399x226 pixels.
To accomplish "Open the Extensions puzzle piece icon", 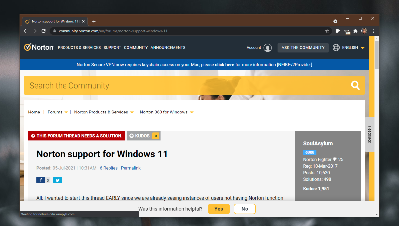I will (x=355, y=31).
